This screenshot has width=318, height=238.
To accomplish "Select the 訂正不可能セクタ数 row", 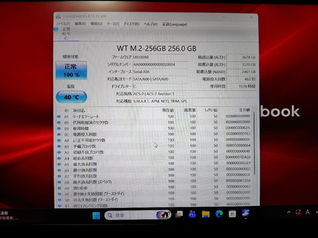I will [155, 140].
